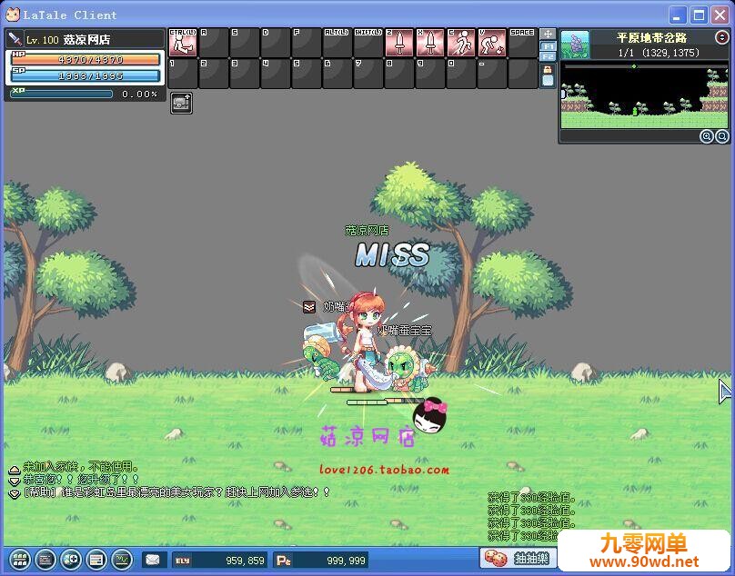
Task: Click the blank square toggle below the lock
Action: pos(548,81)
